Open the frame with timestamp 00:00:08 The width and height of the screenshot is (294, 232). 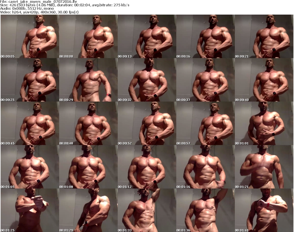pos(88,36)
